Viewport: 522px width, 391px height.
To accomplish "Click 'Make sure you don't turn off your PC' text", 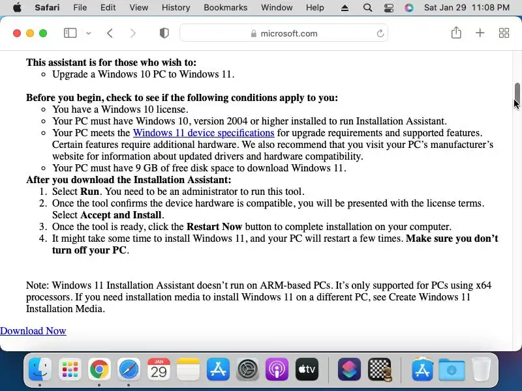I will [275, 244].
